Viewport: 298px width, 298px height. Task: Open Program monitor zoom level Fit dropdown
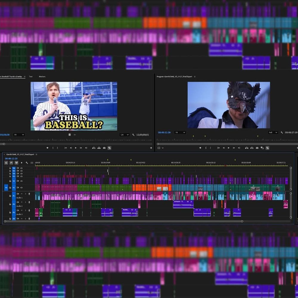point(180,133)
